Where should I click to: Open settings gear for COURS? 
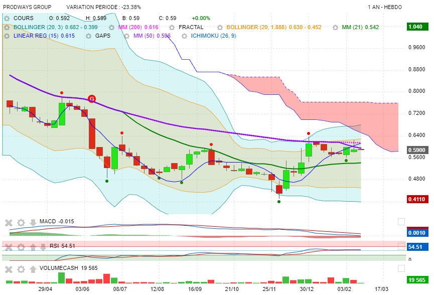click(x=7, y=18)
